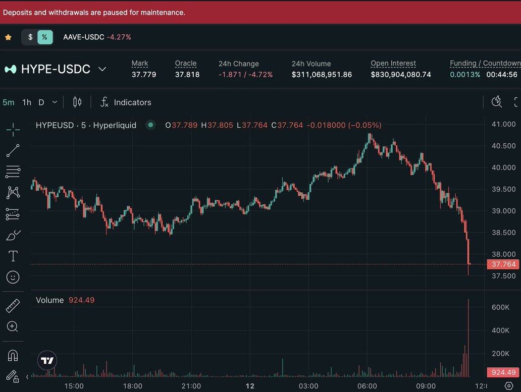Open the emoji icons tool
The height and width of the screenshot is (392, 521).
tap(13, 277)
